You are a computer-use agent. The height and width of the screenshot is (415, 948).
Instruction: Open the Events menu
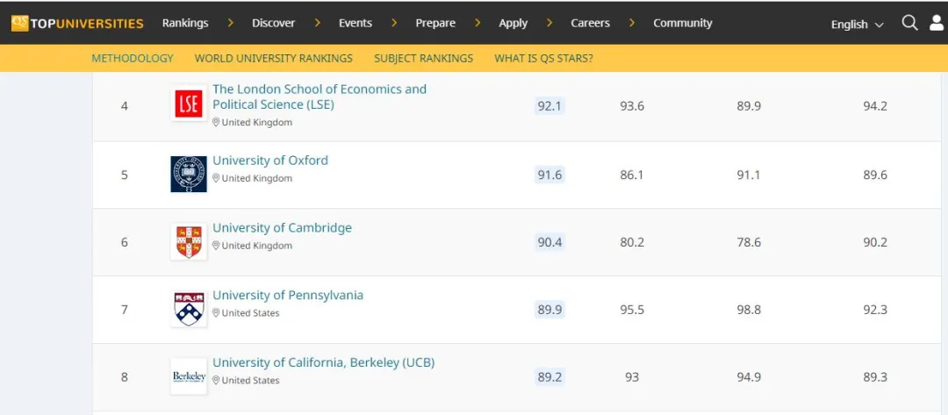[355, 23]
